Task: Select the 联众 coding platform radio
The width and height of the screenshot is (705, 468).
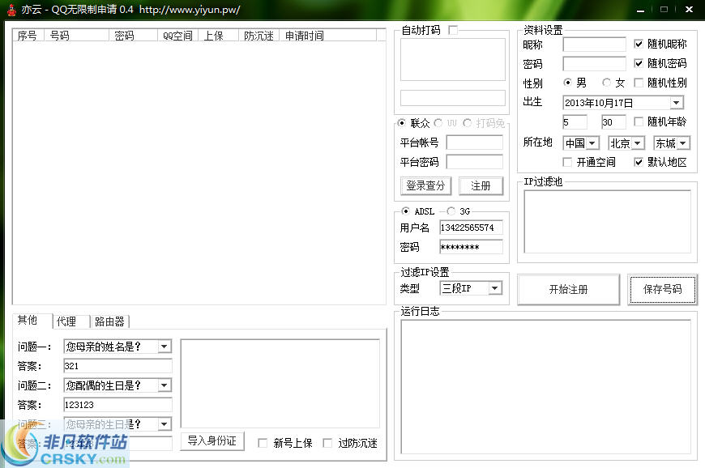Action: click(400, 123)
